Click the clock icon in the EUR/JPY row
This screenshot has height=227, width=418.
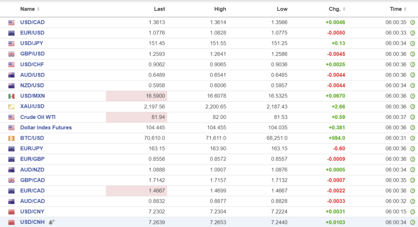pyautogui.click(x=412, y=148)
